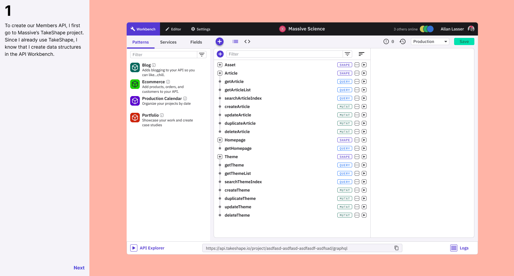The width and height of the screenshot is (514, 276).
Task: Run the Asset row play icon
Action: click(364, 65)
